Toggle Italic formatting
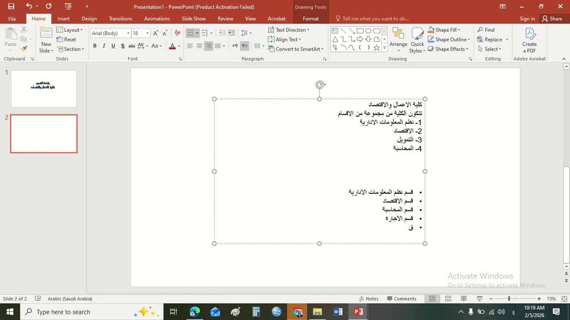570x320 pixels. pos(104,46)
